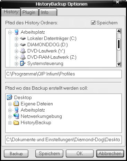Select the DVD-RAM-Laufwerk (Z:) disc icon
Image resolution: width=127 pixels, height=161 pixels.
[23, 57]
